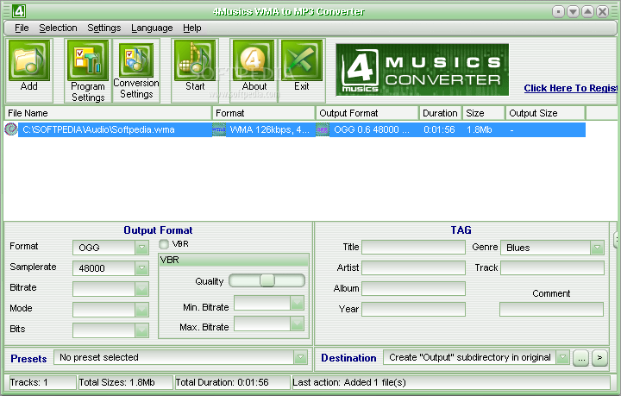
Task: Open the Max. Bitrate dropdown
Action: tap(297, 324)
